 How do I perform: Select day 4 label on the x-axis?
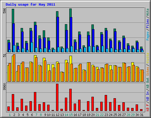tap(23, 115)
